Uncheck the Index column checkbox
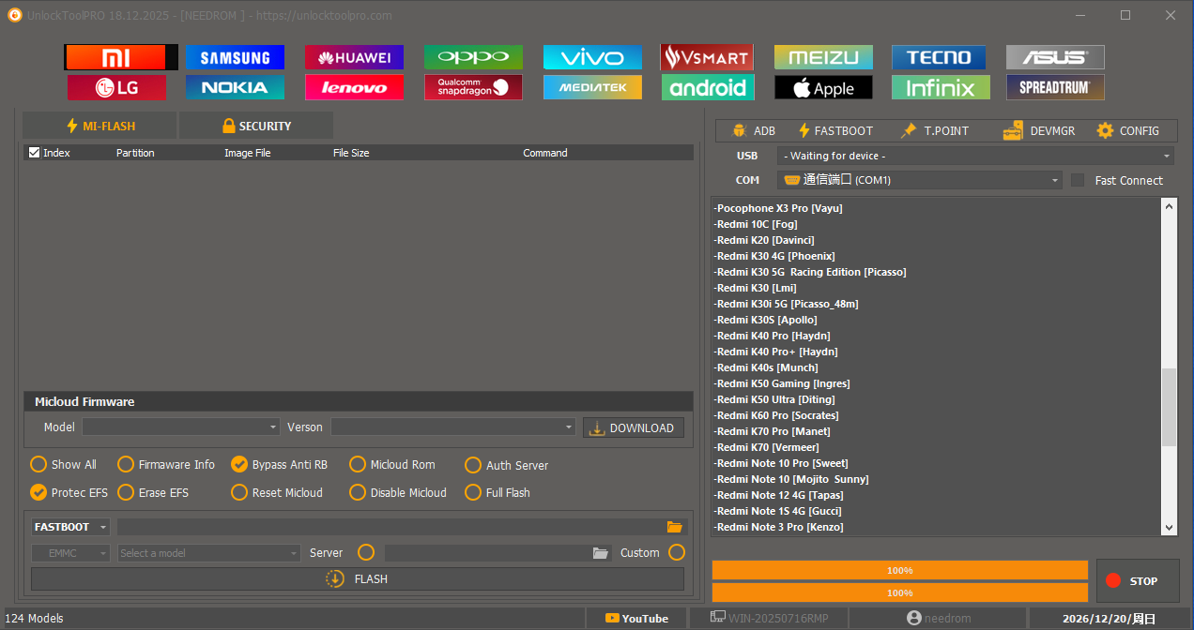 pyautogui.click(x=35, y=153)
